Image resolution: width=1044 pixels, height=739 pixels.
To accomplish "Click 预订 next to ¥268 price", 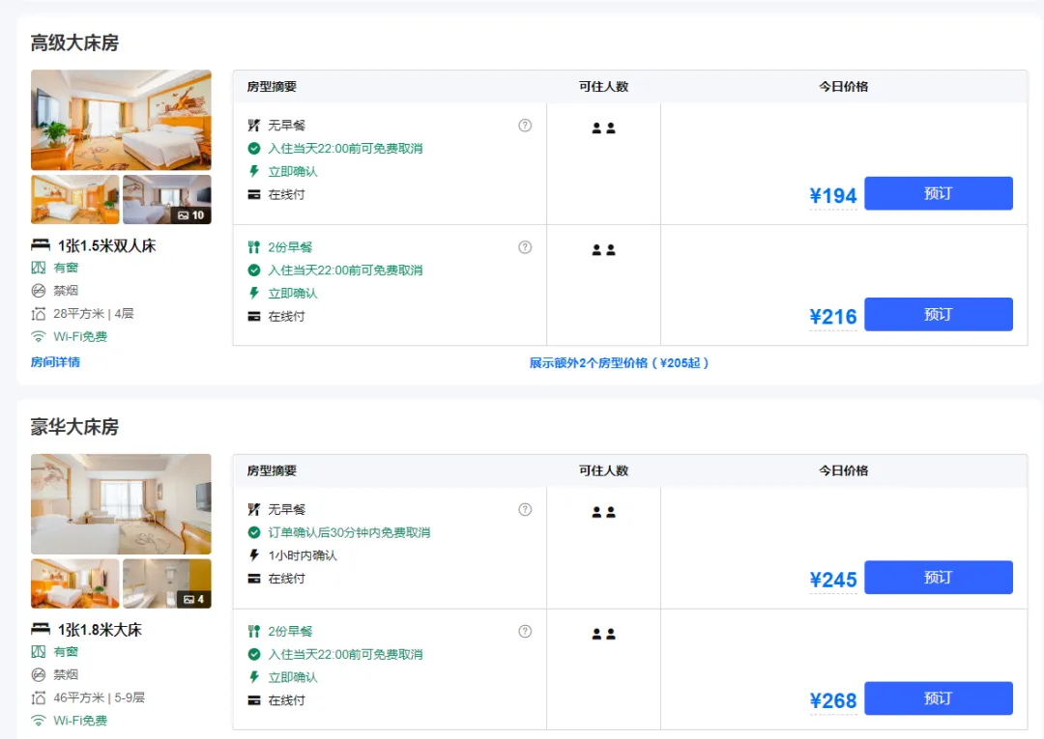I will [x=938, y=698].
